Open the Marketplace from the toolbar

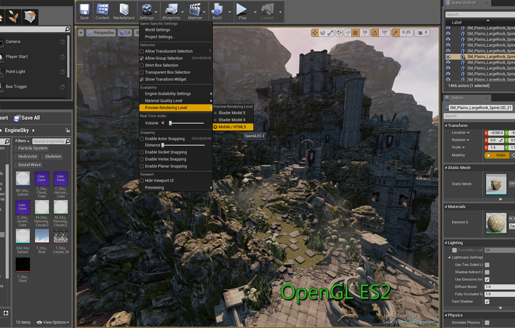(x=124, y=9)
